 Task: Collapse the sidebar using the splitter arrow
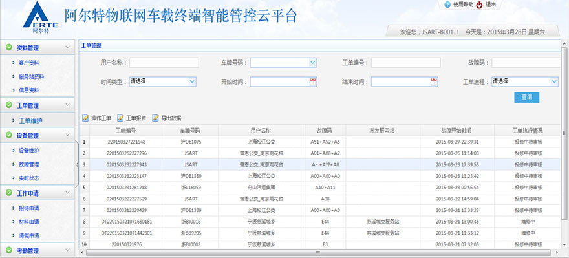tap(76, 164)
